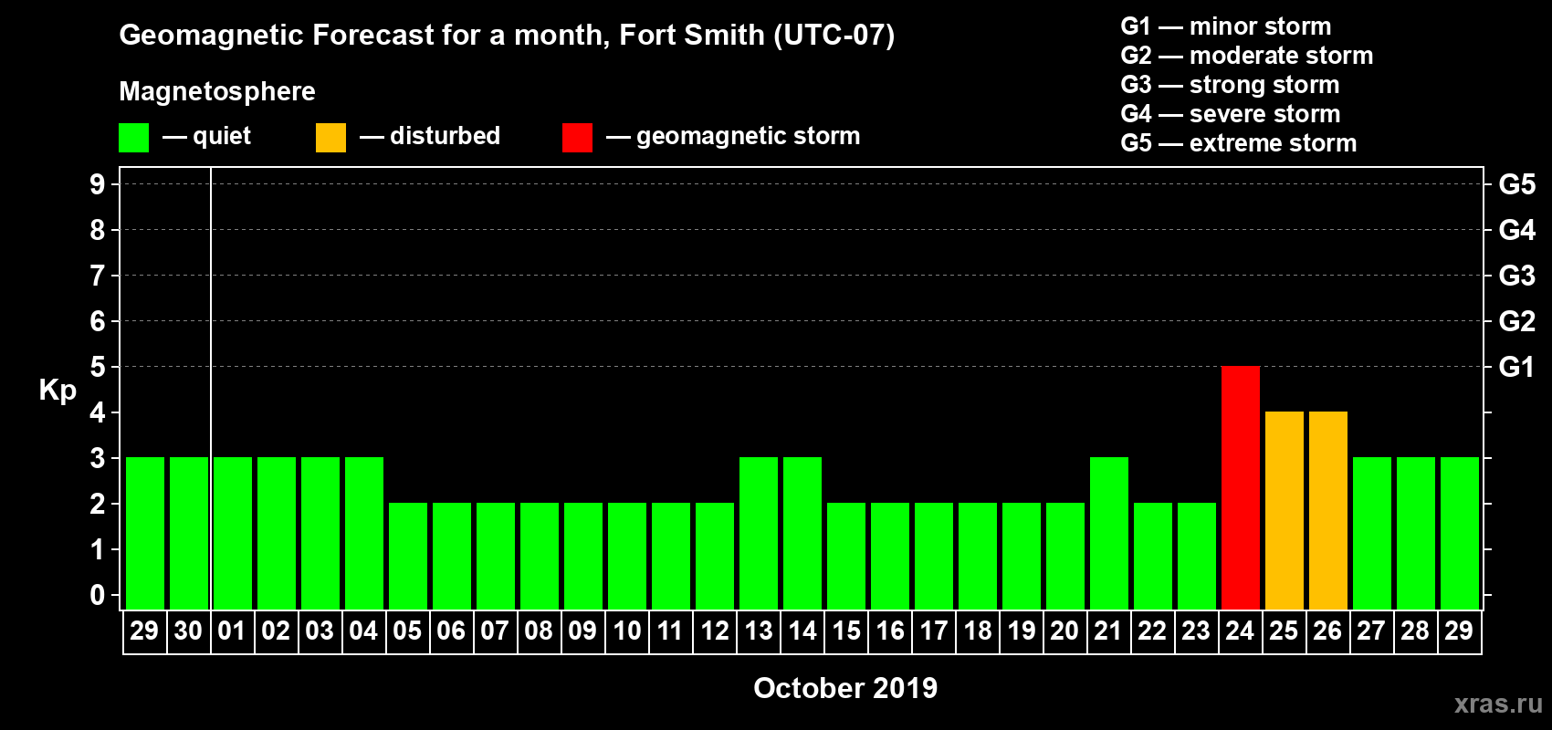Click the green bar for day 21
The image size is (1552, 730).
click(1109, 533)
